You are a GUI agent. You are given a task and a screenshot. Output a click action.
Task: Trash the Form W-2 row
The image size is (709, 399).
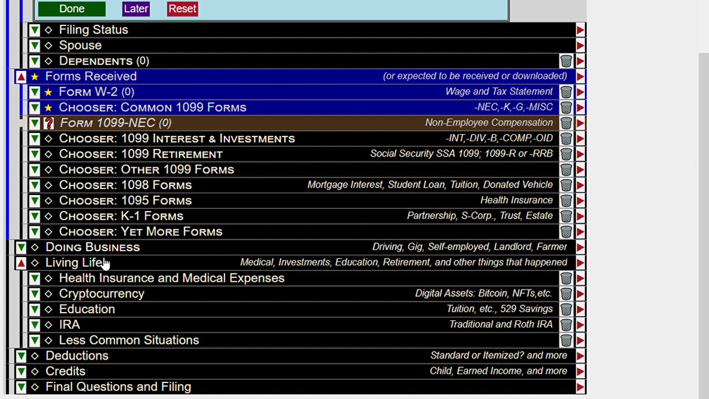click(x=566, y=92)
